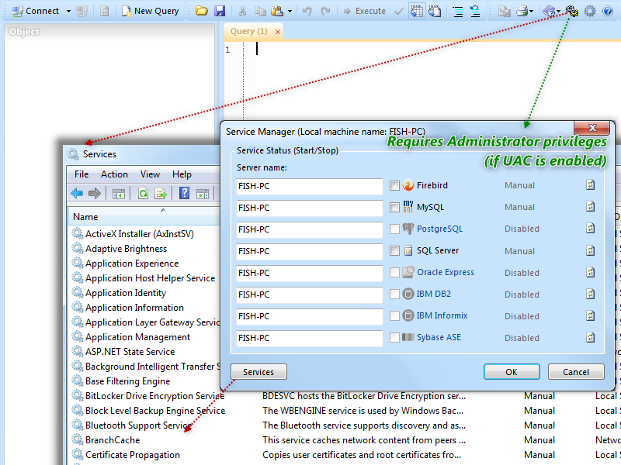
Task: Click the grey settings gear icon
Action: click(590, 11)
